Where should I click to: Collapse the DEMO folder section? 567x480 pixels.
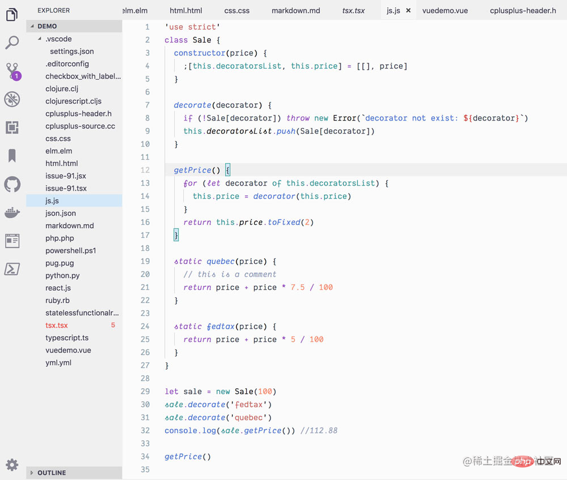[x=47, y=26]
